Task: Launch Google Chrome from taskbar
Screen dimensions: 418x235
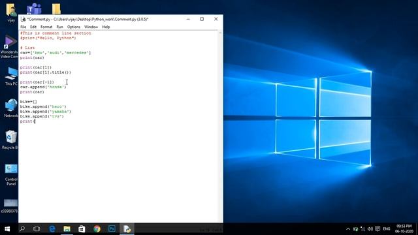Action: (97, 229)
